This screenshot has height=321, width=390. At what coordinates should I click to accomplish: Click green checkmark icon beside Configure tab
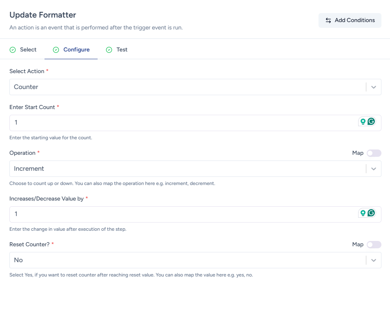click(x=56, y=50)
